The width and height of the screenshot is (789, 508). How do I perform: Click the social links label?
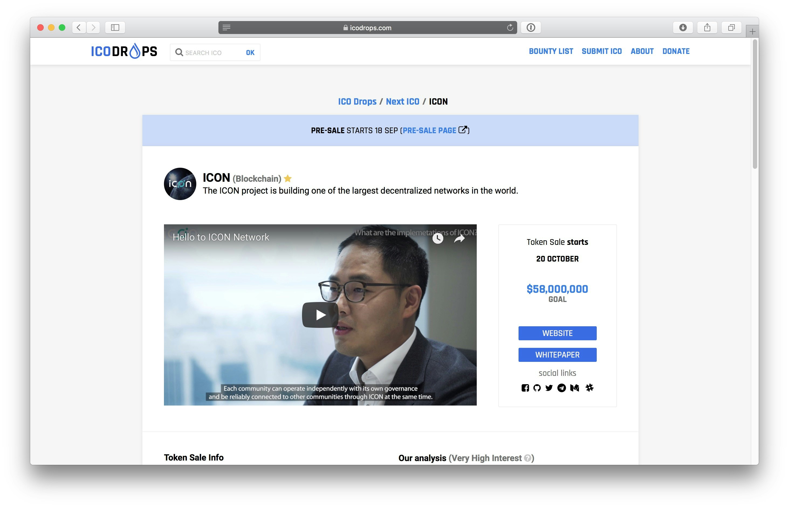(557, 373)
